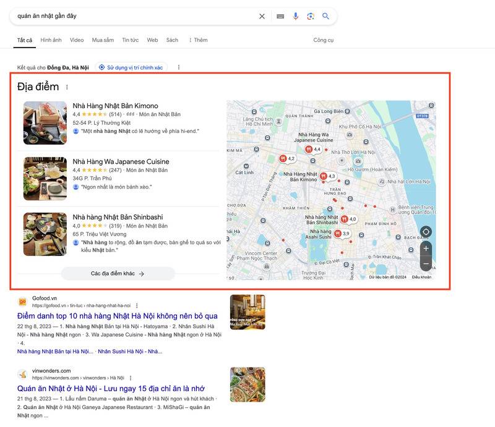Click the Các địa điểm khác button
Screen dimensions: 495x427
[117, 274]
